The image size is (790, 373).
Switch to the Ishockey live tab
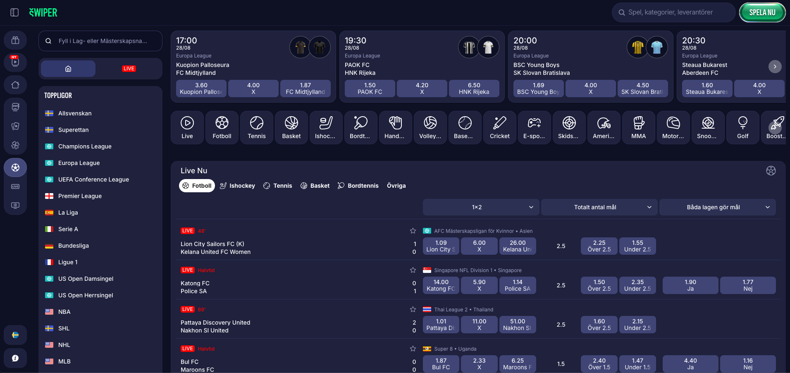click(237, 186)
